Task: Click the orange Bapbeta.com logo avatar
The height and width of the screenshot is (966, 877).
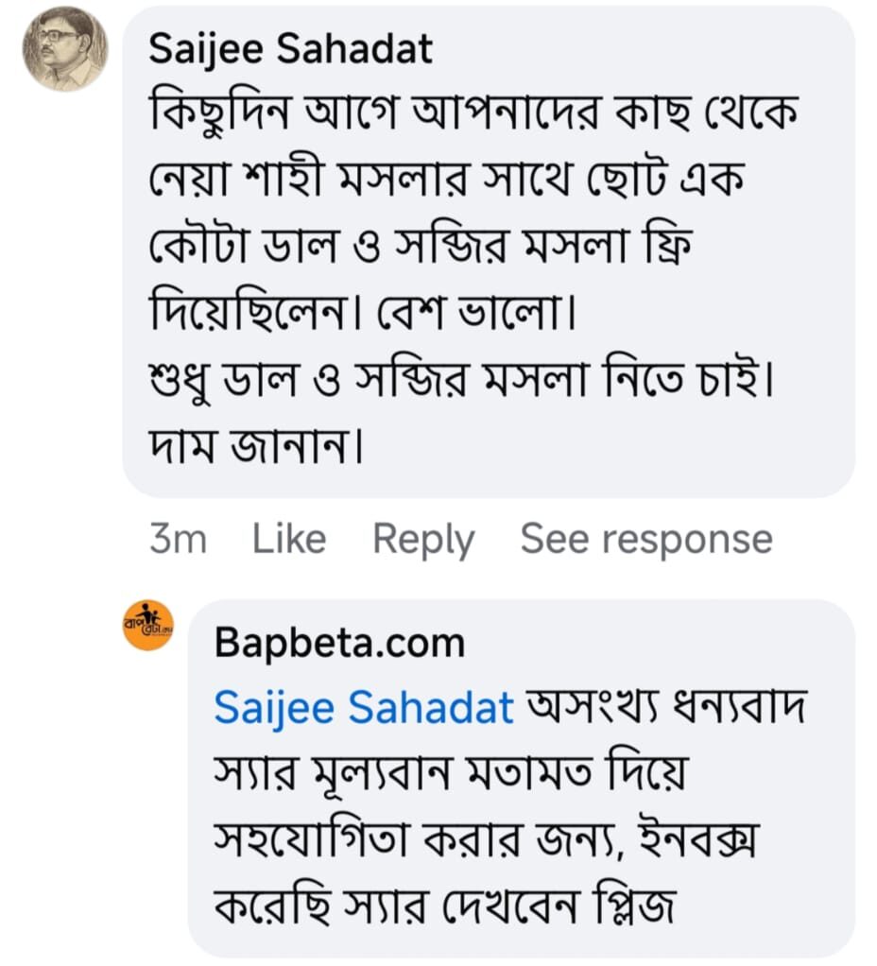Action: point(148,625)
